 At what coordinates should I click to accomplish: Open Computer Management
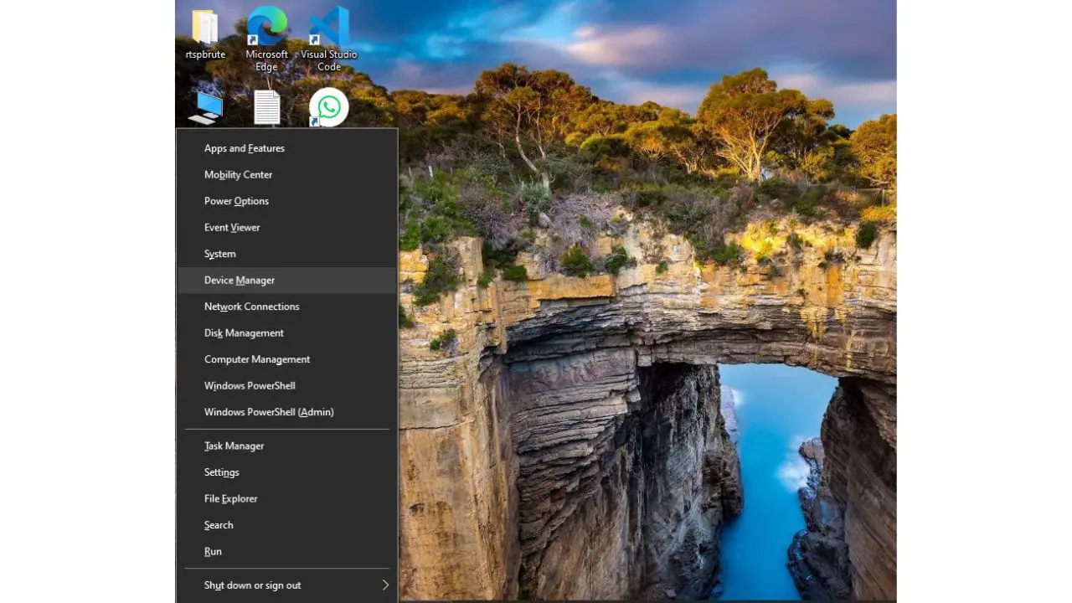[x=287, y=359]
